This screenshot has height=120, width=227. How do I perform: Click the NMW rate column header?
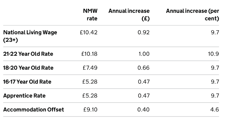[x=90, y=15]
